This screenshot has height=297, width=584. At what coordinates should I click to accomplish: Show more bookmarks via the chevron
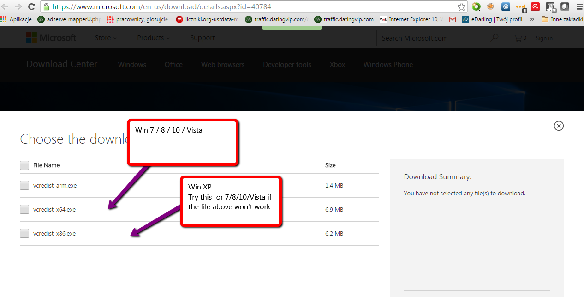pyautogui.click(x=532, y=19)
